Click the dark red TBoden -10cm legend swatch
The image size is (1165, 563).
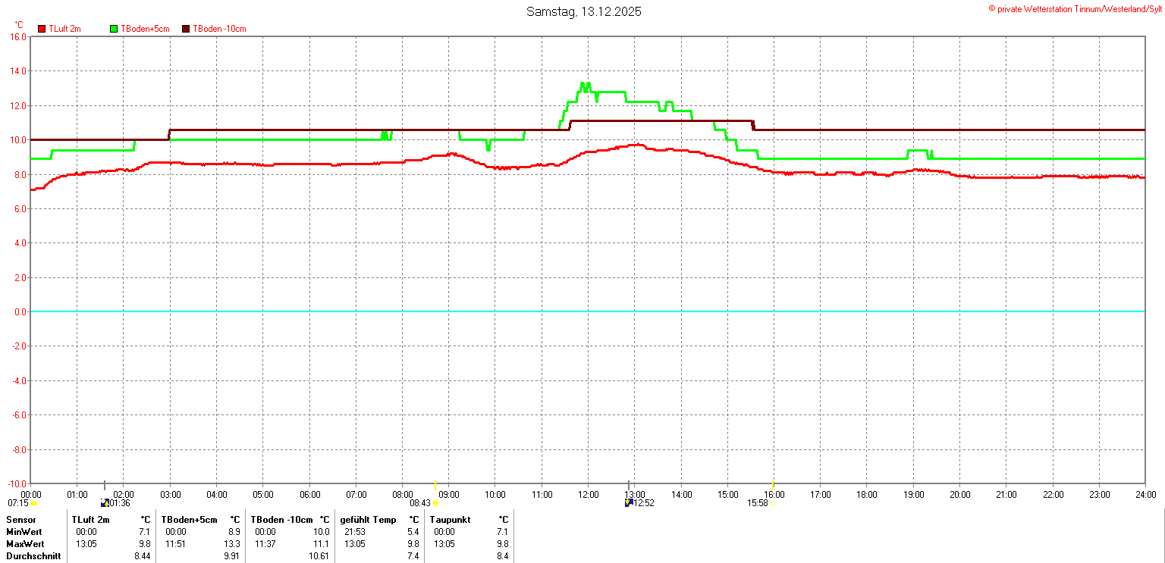pyautogui.click(x=186, y=29)
